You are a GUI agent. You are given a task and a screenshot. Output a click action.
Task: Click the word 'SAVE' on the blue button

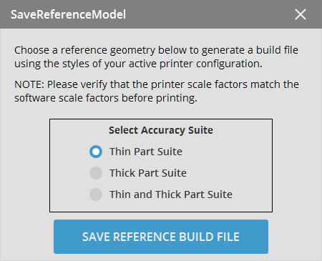click(x=96, y=237)
